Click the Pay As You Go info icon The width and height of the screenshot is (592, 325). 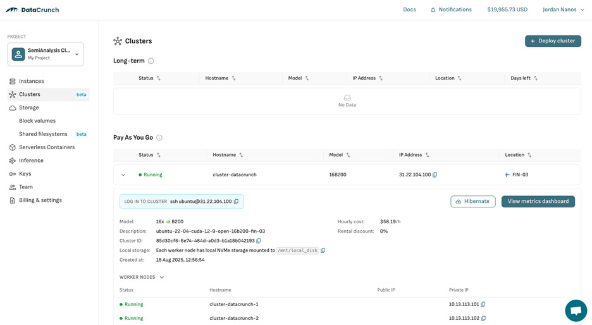[159, 138]
